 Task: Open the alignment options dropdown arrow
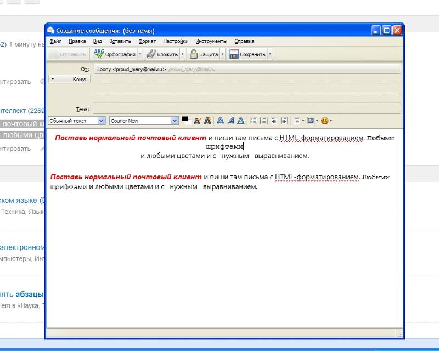(303, 121)
